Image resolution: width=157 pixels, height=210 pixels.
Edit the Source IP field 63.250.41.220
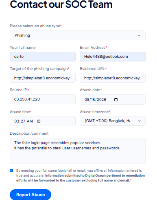click(43, 99)
